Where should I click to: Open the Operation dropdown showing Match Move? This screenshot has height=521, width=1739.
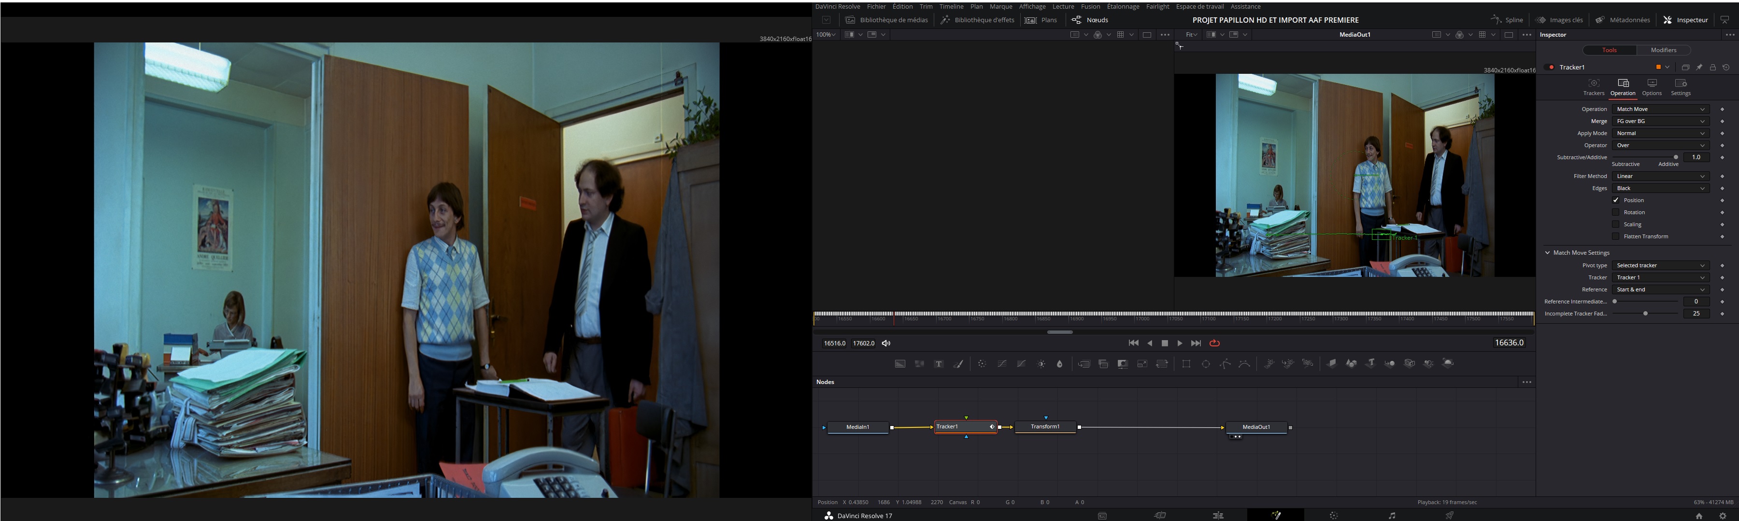pyautogui.click(x=1660, y=109)
